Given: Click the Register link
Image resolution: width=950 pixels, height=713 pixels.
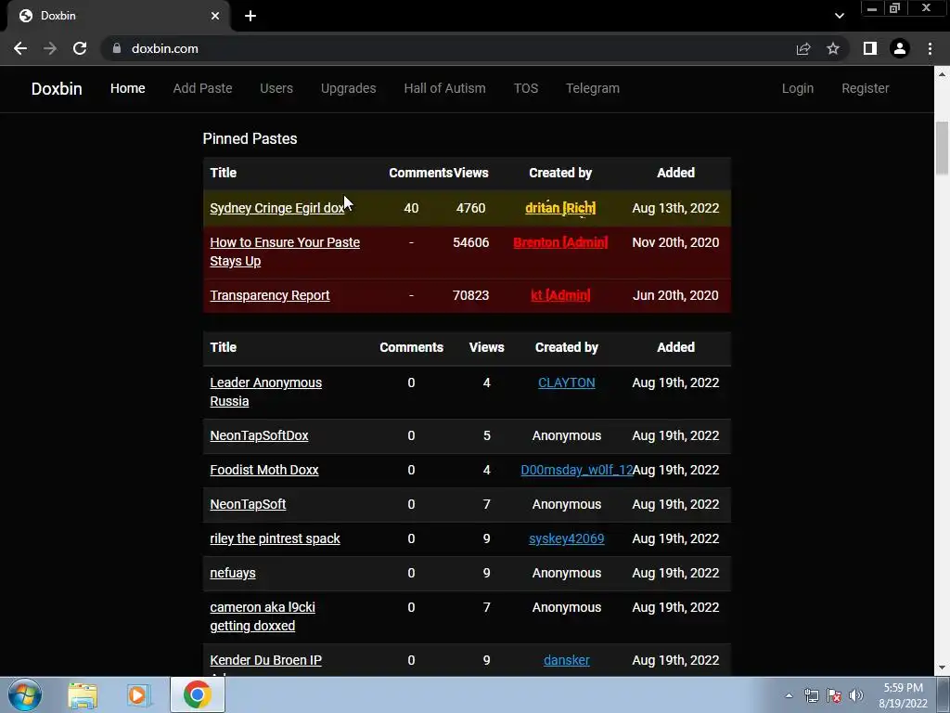Looking at the screenshot, I should (866, 88).
